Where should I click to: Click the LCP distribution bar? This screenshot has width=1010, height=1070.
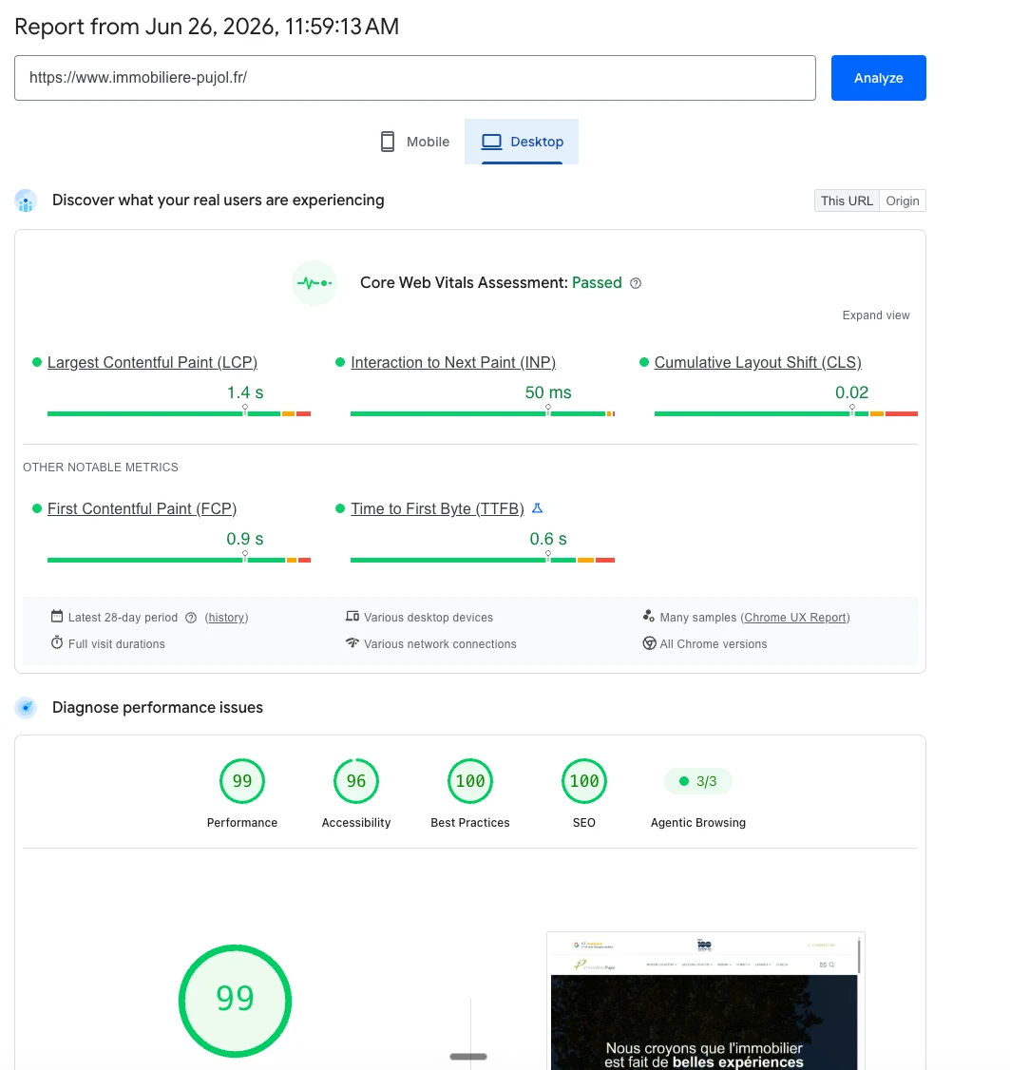point(179,413)
